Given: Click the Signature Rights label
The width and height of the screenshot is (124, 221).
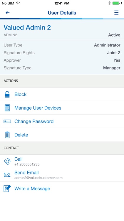Looking at the screenshot, I should tap(19, 53).
